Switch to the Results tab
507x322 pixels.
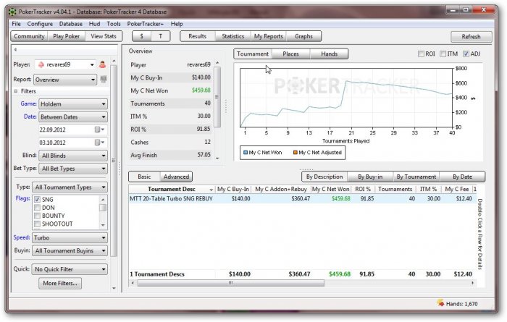[x=198, y=36]
